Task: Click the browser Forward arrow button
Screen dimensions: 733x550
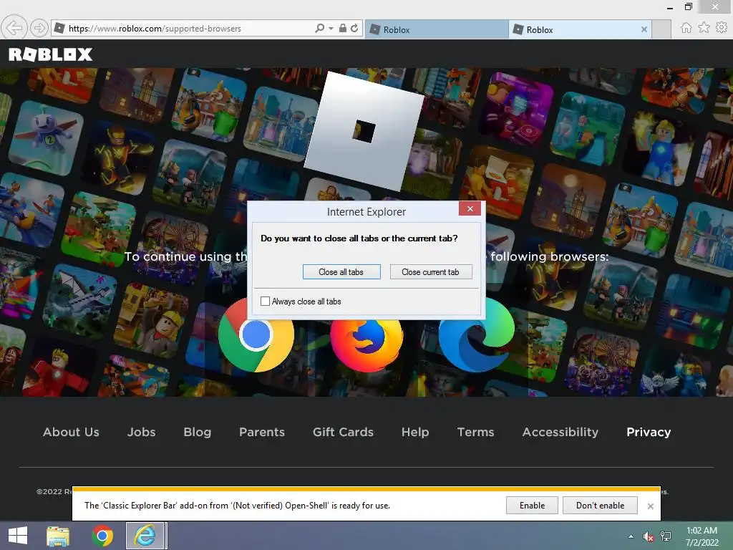Action: tap(39, 29)
